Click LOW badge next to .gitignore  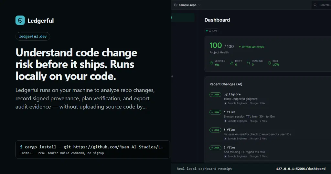(215, 95)
